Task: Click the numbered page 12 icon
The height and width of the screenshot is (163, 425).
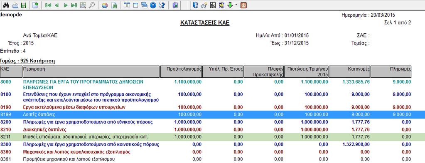Action: [x=213, y=5]
